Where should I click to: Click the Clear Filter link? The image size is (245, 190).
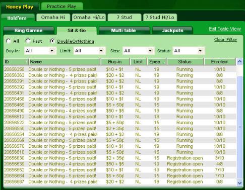pos(225,40)
